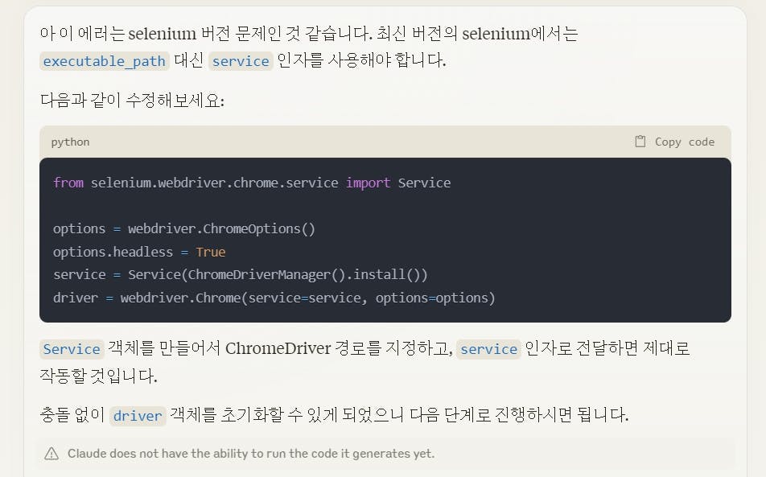Click the Claude cannot run code disclaimer text
The height and width of the screenshot is (477, 766).
click(x=250, y=454)
